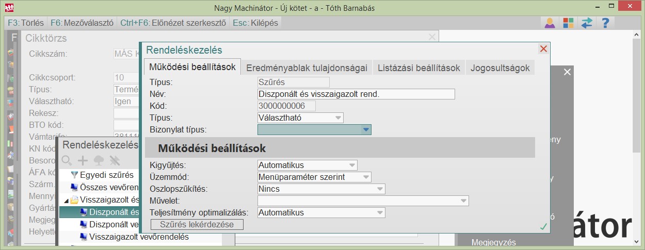Select Egyedi szűrés in the tree
645x250 pixels.
coord(106,175)
